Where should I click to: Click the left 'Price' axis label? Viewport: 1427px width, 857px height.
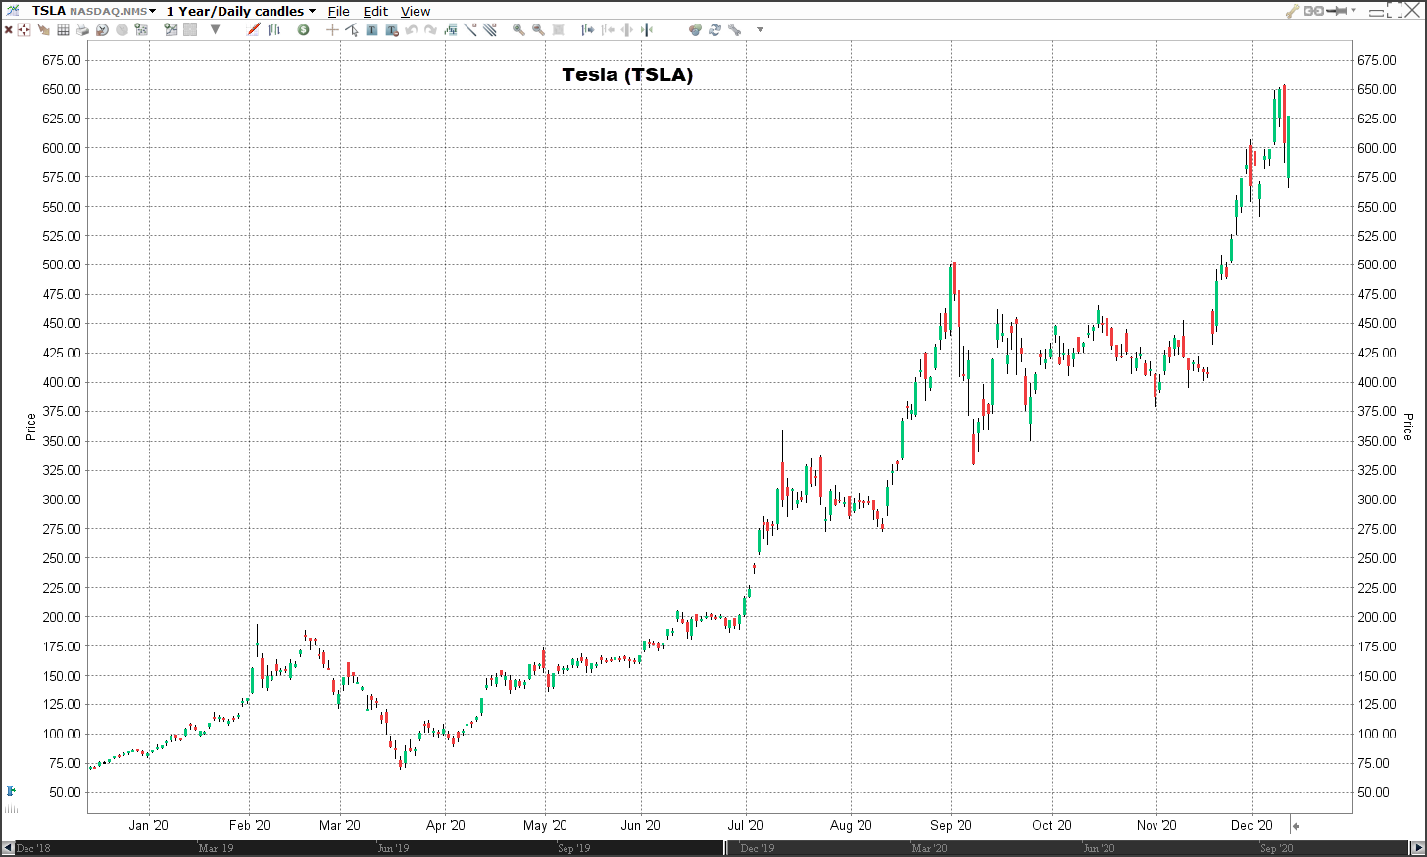click(x=30, y=427)
